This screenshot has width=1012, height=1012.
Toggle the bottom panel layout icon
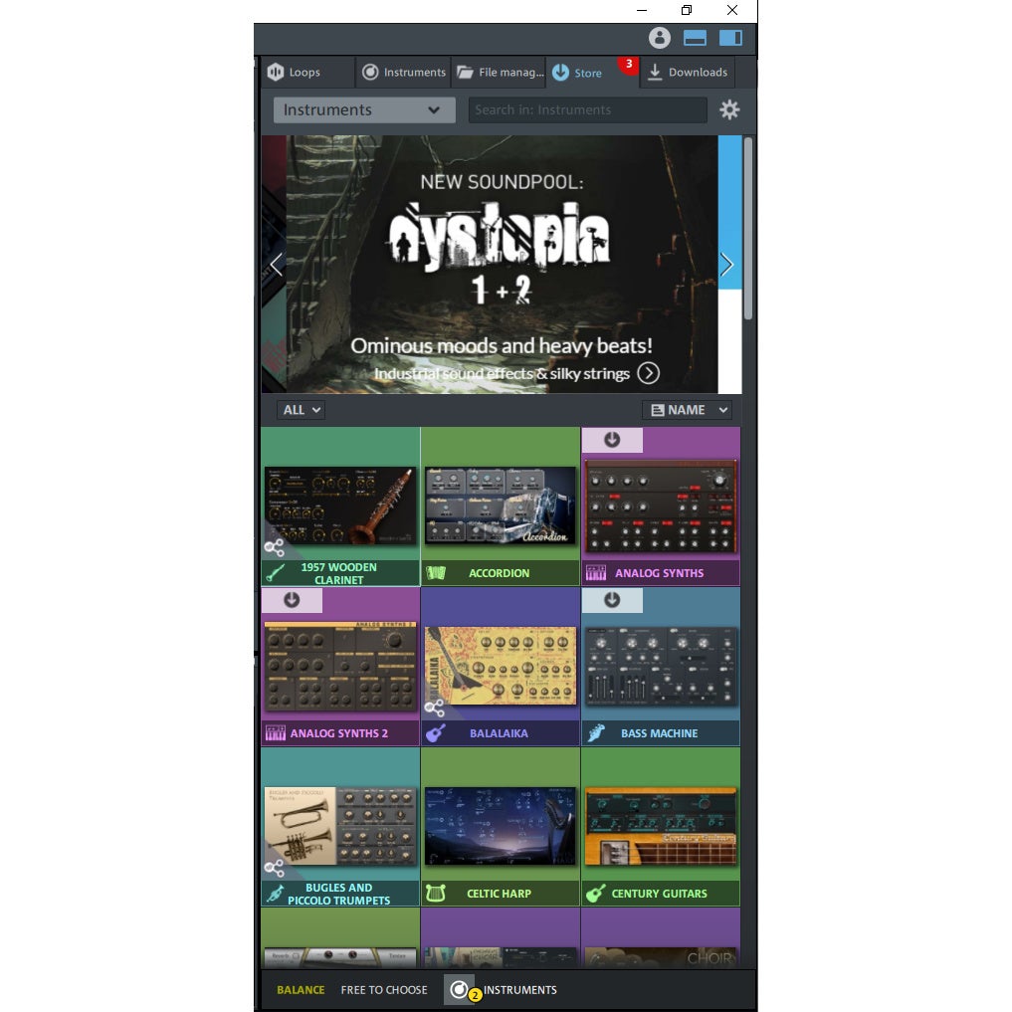pos(695,38)
